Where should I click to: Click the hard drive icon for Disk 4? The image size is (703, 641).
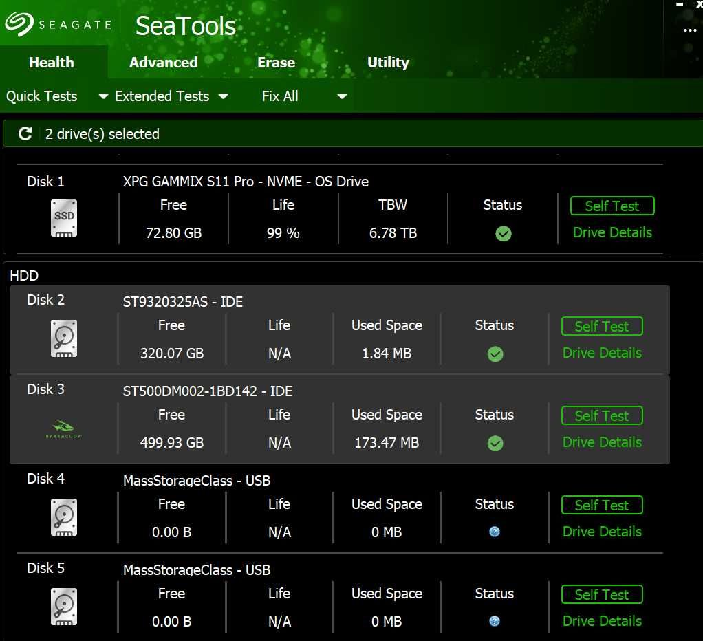64,517
